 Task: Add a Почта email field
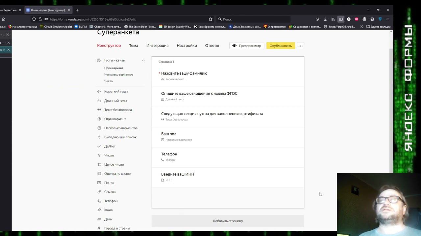click(109, 183)
